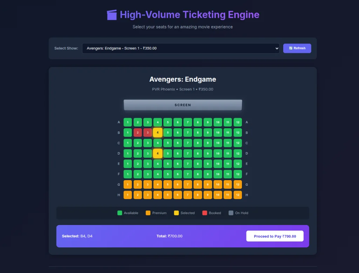Click the purple clapperboard logo icon

pos(111,15)
